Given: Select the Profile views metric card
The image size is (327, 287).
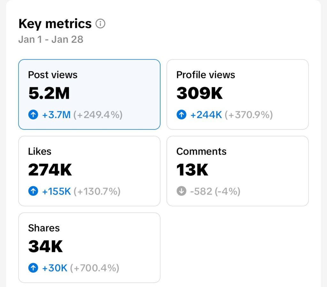Looking at the screenshot, I should (238, 94).
